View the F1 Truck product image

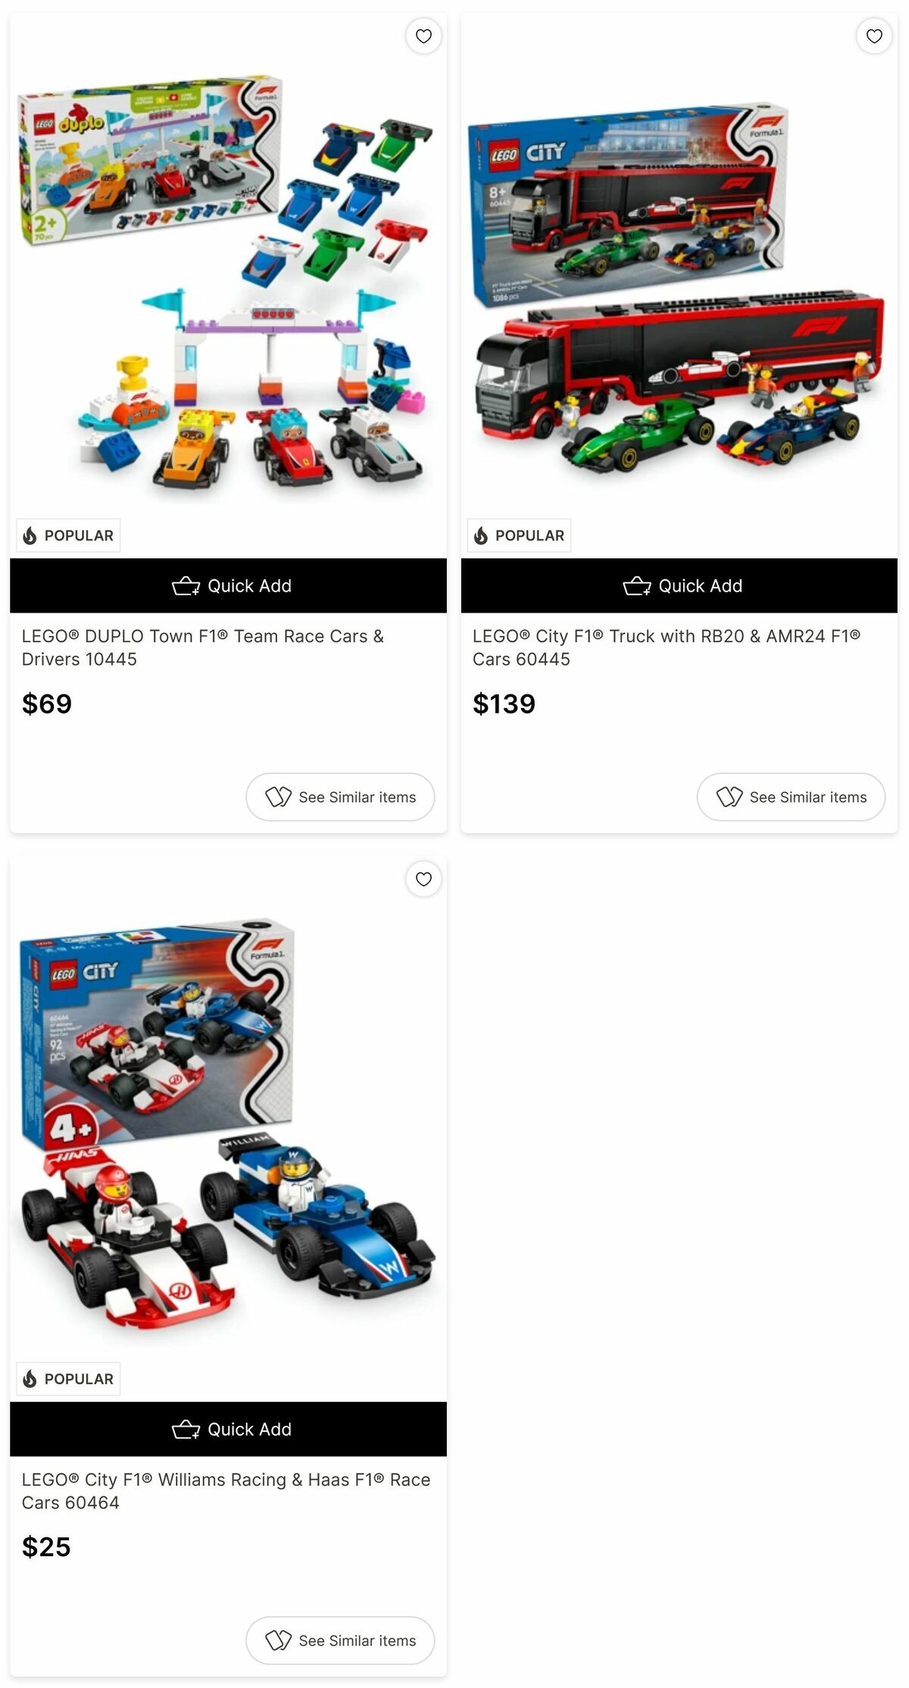(679, 286)
